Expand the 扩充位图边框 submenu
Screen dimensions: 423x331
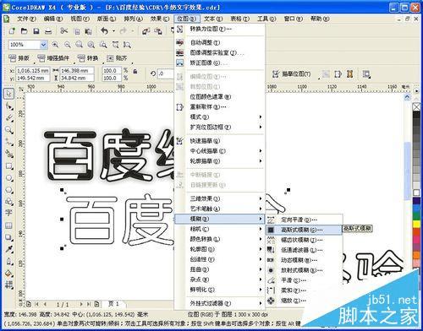261,127
